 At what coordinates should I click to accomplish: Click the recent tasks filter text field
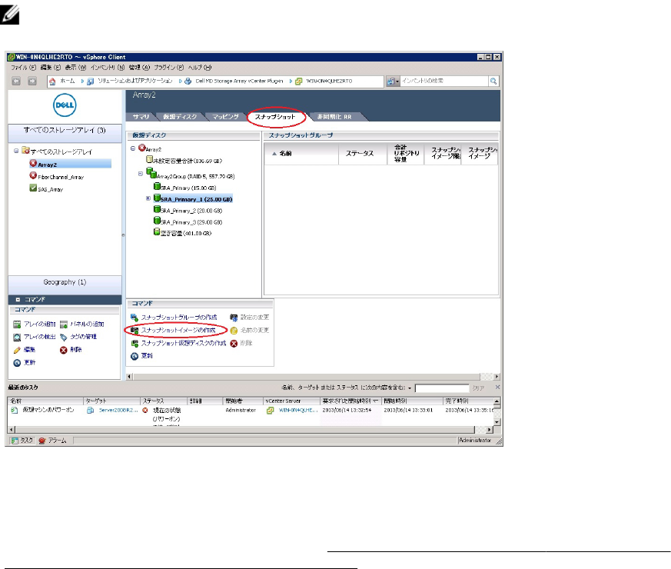click(x=442, y=388)
